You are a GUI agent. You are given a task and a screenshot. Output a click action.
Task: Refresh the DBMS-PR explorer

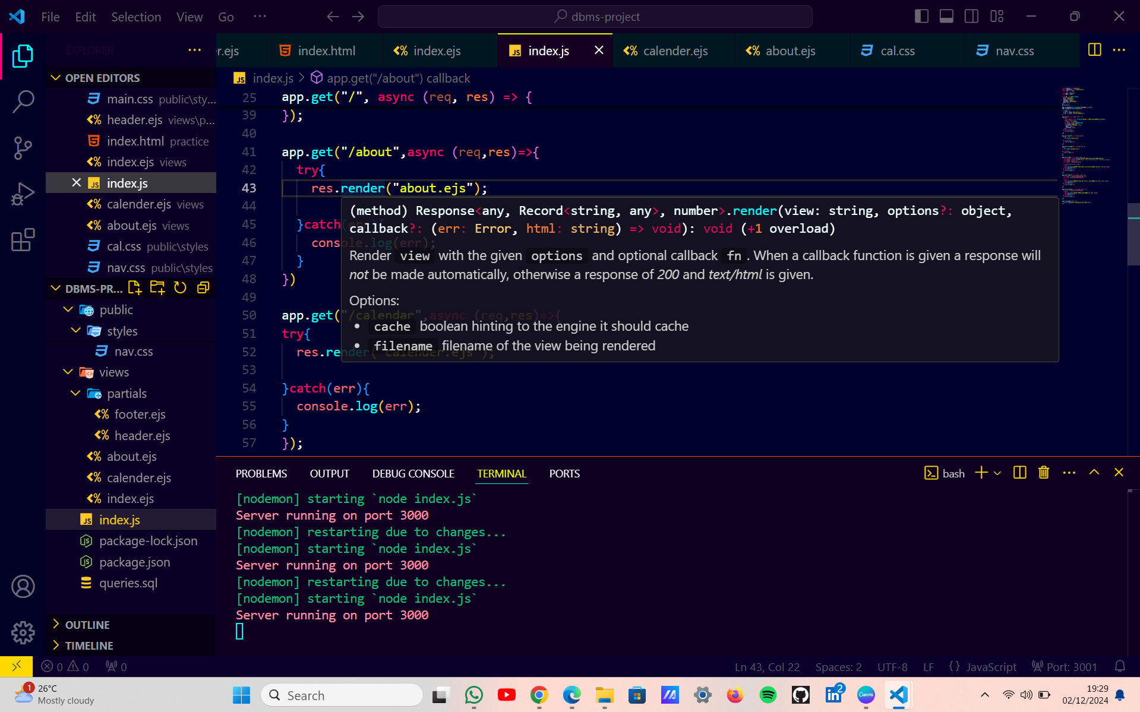click(180, 287)
